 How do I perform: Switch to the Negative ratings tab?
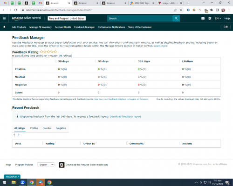click(x=61, y=128)
